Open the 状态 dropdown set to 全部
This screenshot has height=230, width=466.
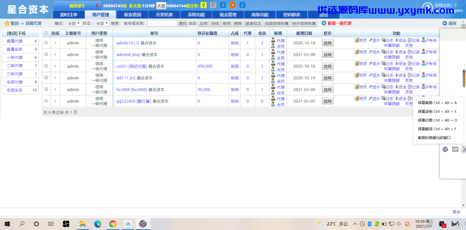tap(102, 24)
